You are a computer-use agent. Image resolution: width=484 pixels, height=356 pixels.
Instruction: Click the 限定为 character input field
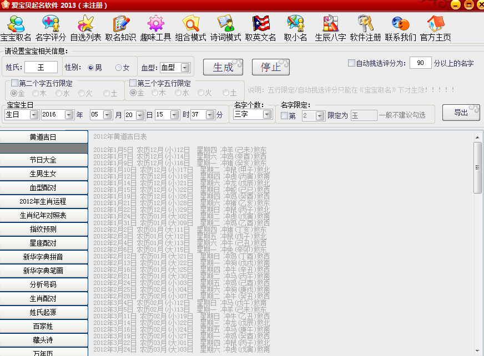pyautogui.click(x=364, y=116)
